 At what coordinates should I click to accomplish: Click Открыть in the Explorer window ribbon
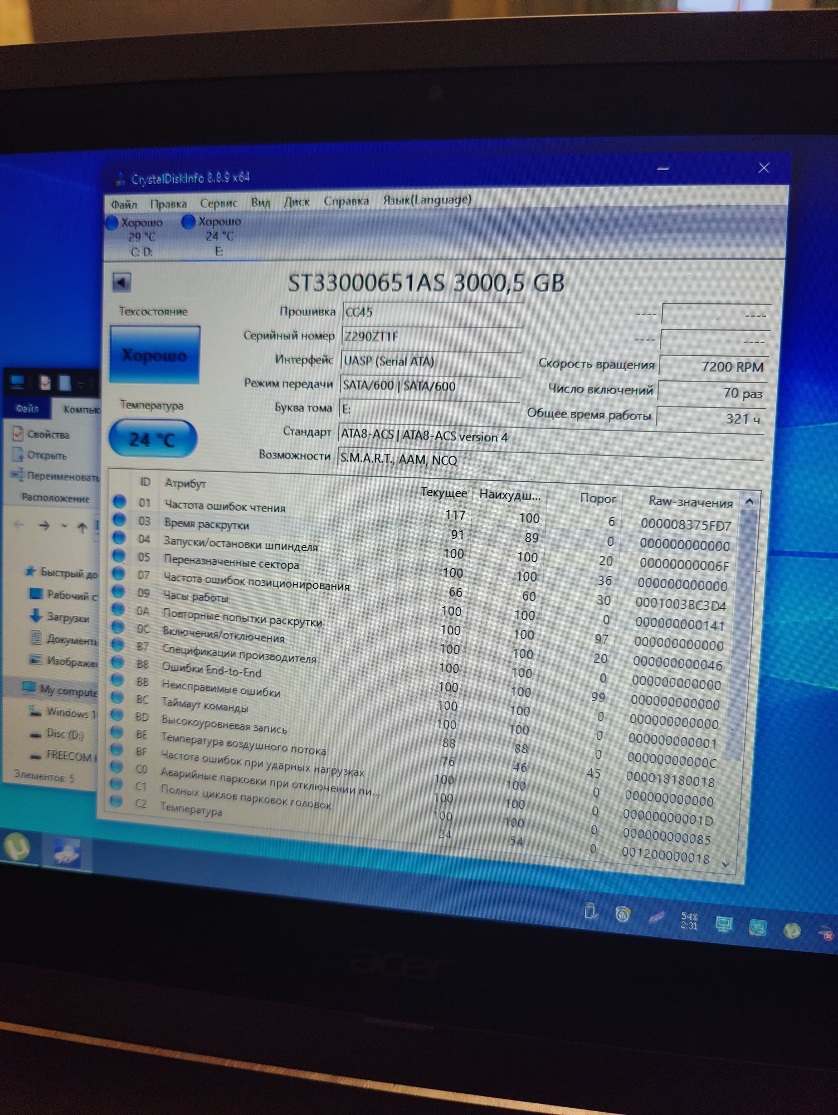[40, 455]
